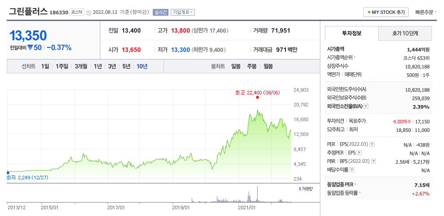Click the blue 최저 marker dot on the chart
The height and width of the screenshot is (216, 444).
click(x=8, y=173)
